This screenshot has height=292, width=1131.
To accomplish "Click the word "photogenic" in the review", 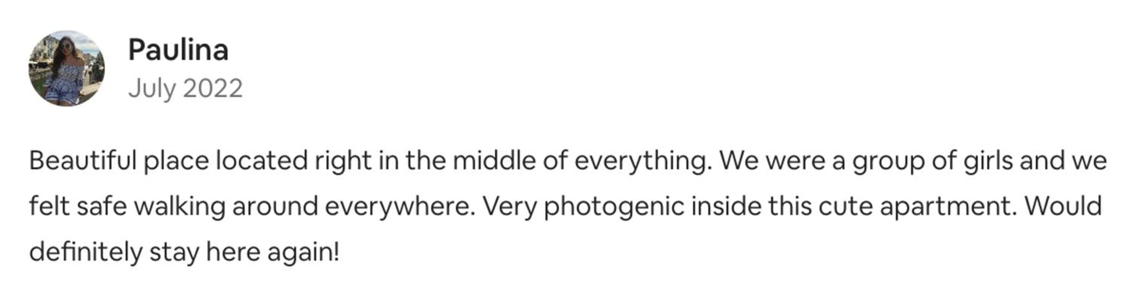I will click(x=614, y=206).
